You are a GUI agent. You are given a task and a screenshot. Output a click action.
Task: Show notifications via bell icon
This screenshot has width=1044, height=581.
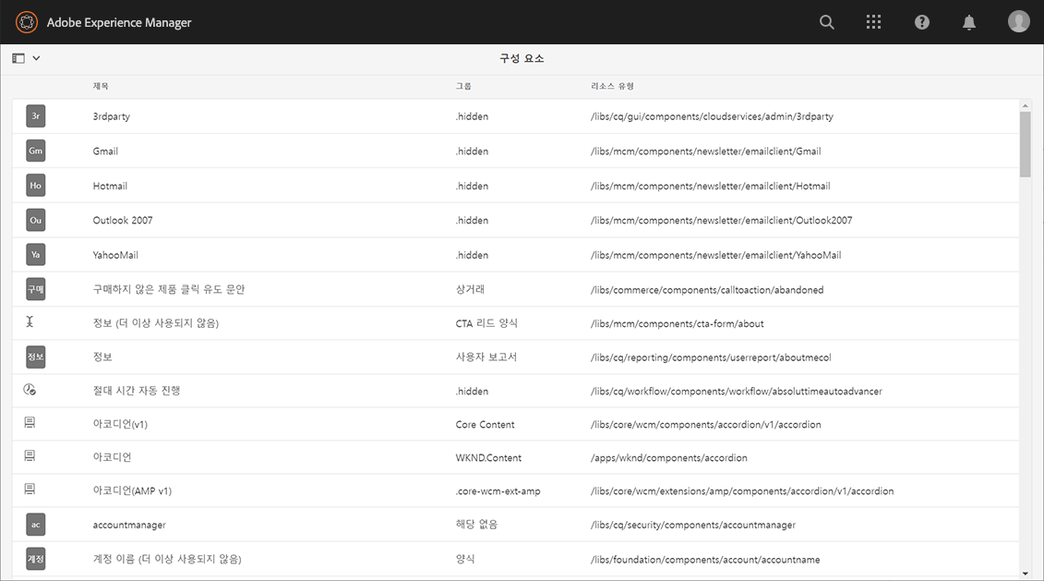click(968, 23)
